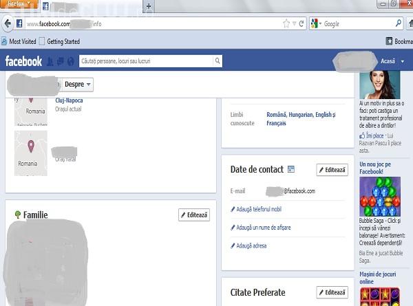Bookmark this page with star icon
The height and width of the screenshot is (306, 413).
(286, 23)
